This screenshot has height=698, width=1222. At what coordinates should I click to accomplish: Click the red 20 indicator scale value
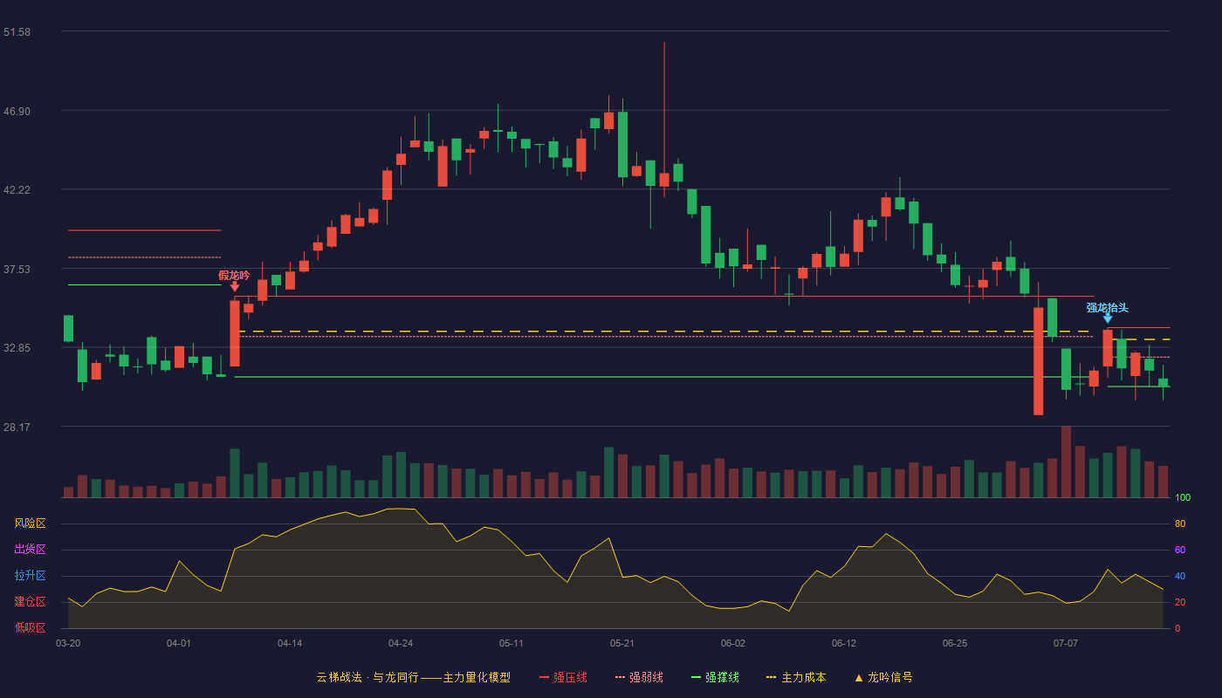(1180, 602)
